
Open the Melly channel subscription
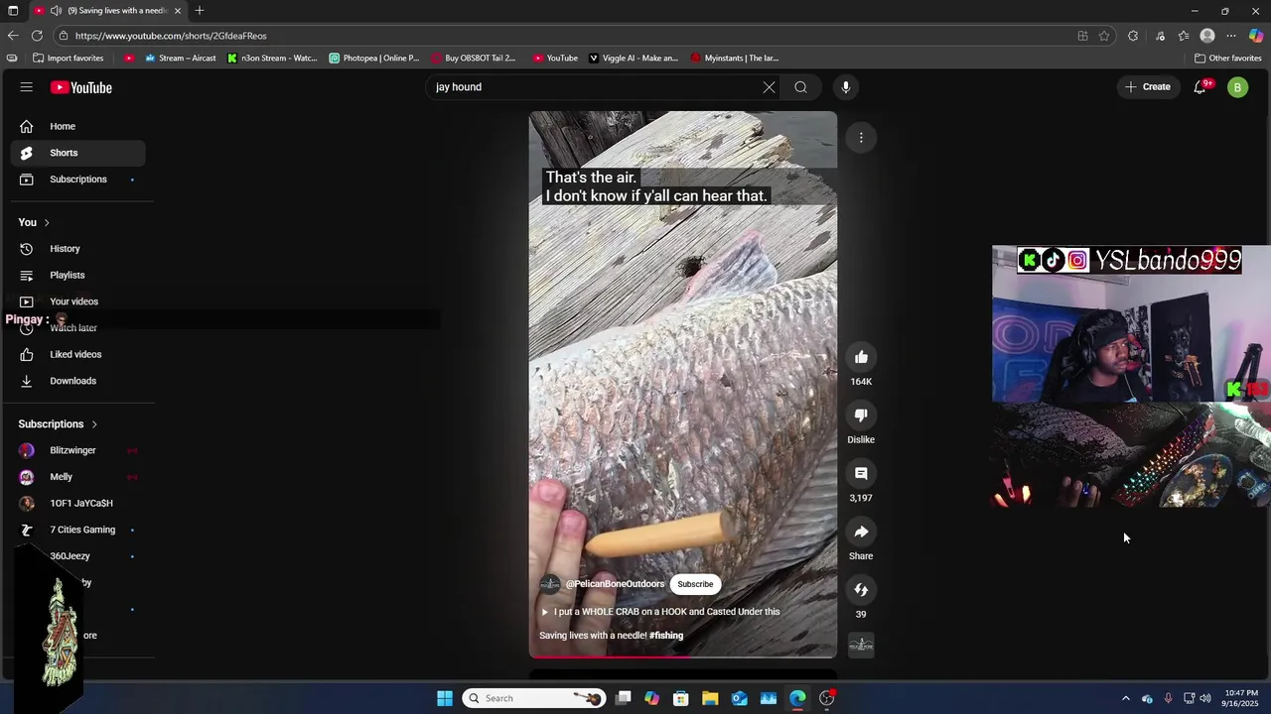point(77,477)
